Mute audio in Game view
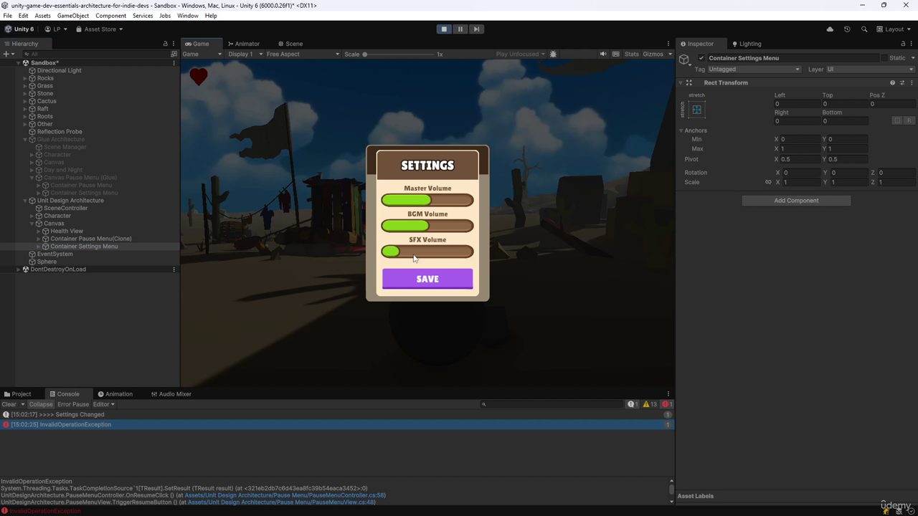This screenshot has height=516, width=918. coord(603,54)
